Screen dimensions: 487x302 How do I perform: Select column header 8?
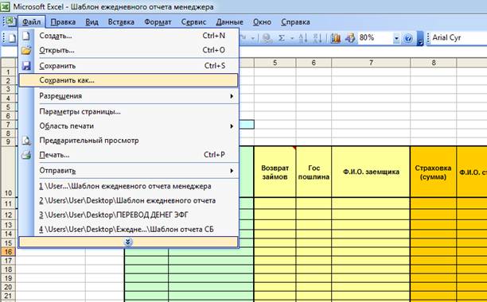coord(433,63)
